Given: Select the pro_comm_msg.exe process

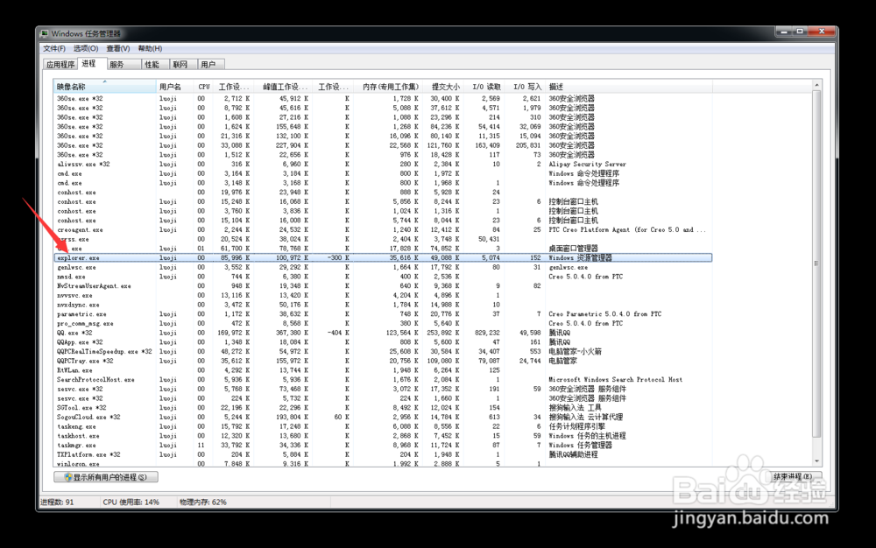Looking at the screenshot, I should pos(85,324).
